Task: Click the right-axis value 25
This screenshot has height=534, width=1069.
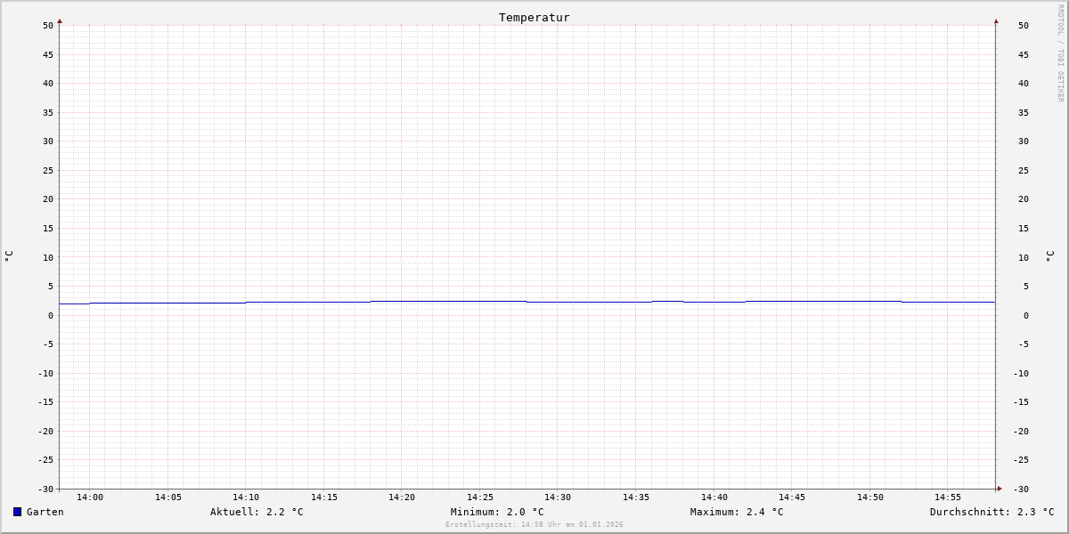Action: (x=1024, y=171)
